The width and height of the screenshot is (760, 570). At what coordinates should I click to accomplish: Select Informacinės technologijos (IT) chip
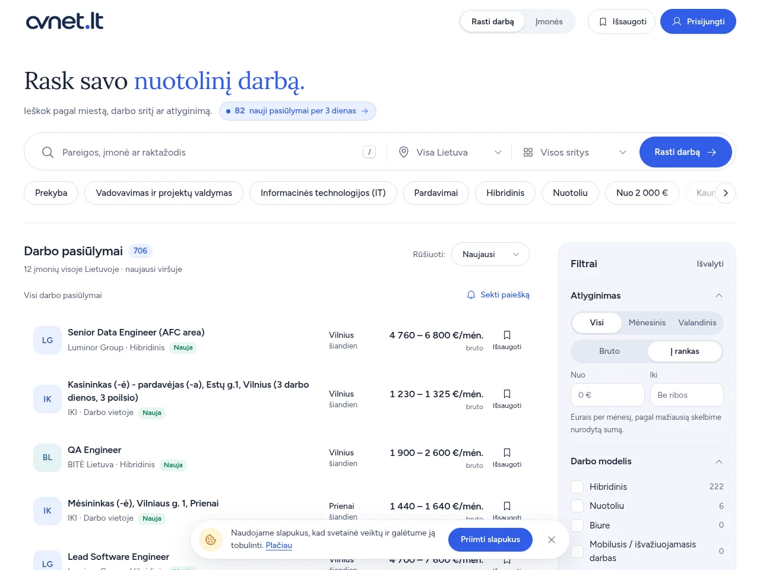(323, 193)
